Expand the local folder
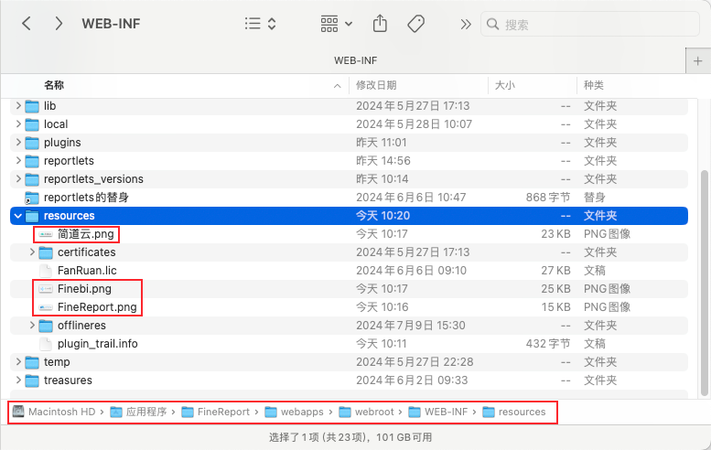 pos(18,123)
